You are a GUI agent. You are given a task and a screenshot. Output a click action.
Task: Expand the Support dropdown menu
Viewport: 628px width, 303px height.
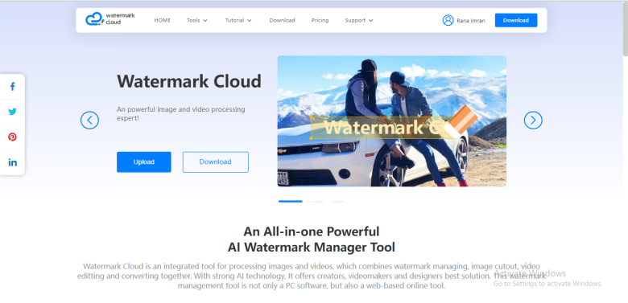click(359, 20)
